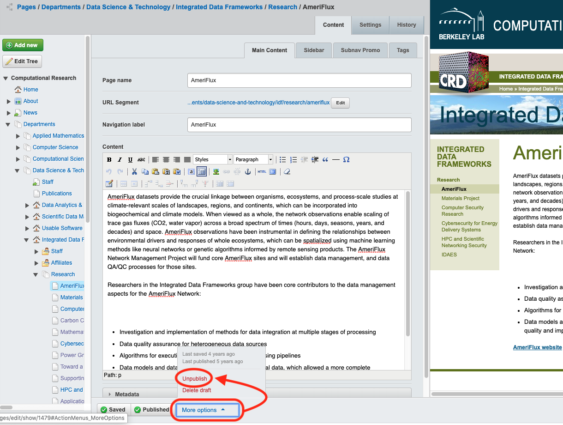Edit HTML source code
The height and width of the screenshot is (425, 563).
(x=262, y=172)
